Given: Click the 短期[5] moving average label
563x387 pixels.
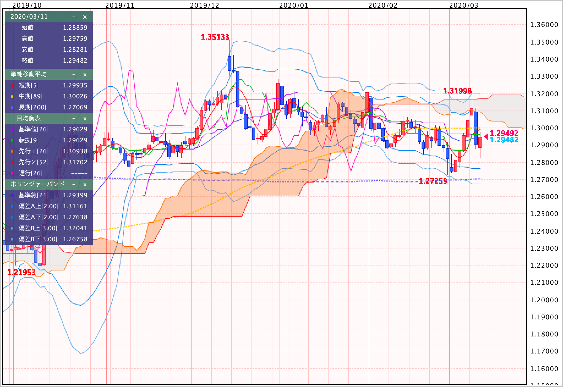Looking at the screenshot, I should click(29, 85).
